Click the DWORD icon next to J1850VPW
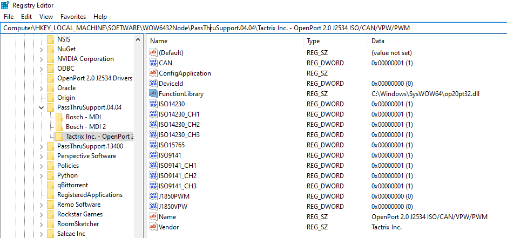This screenshot has height=238, width=507. (153, 206)
